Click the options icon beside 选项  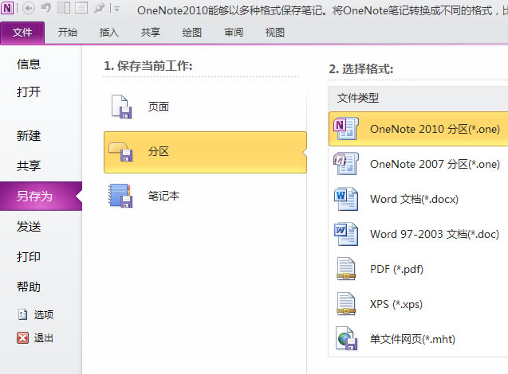22,314
